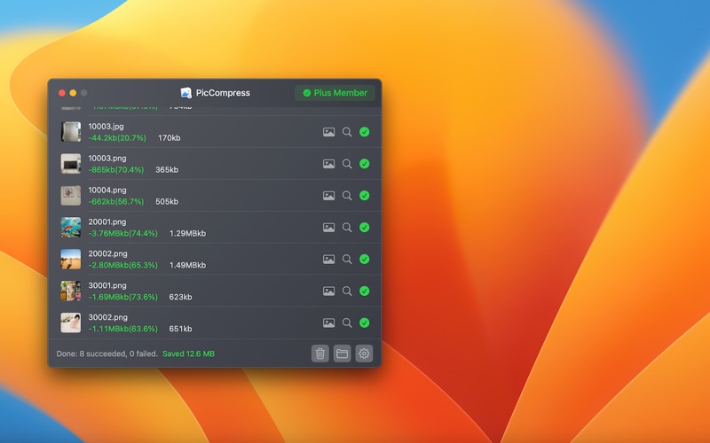Select thumbnail of 20001.png

pos(71,228)
